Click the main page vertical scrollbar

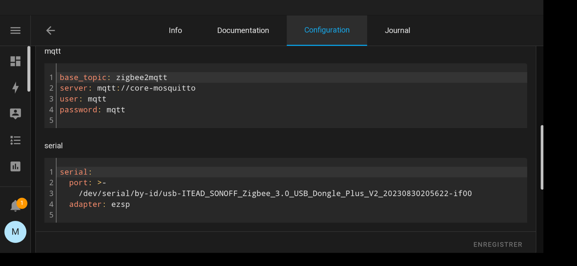coord(542,157)
